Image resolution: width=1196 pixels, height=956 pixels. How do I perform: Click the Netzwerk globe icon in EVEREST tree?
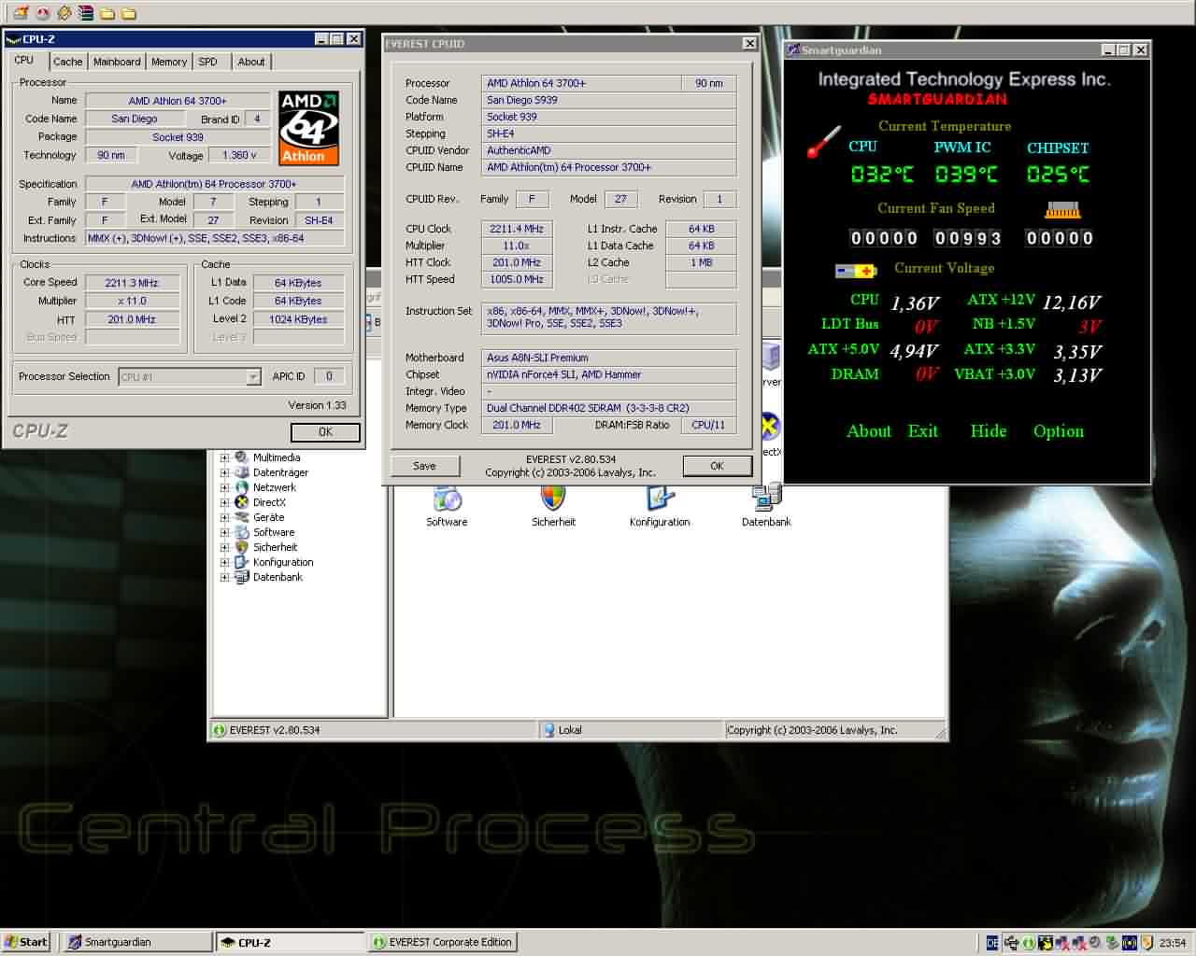pos(242,487)
